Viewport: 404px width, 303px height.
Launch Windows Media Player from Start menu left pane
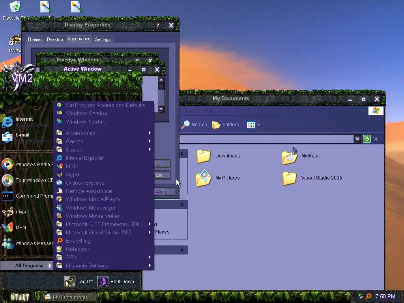pyautogui.click(x=26, y=164)
